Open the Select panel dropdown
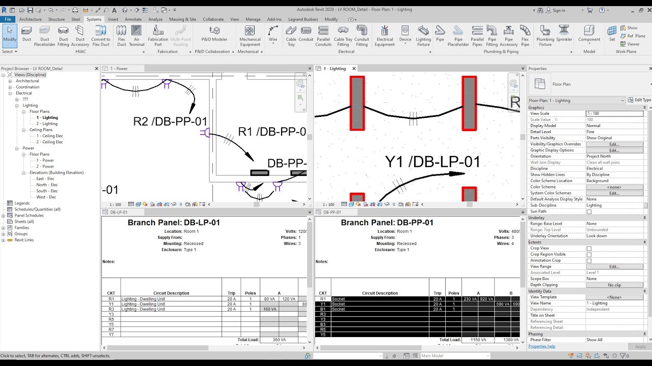The image size is (652, 366). tap(10, 51)
